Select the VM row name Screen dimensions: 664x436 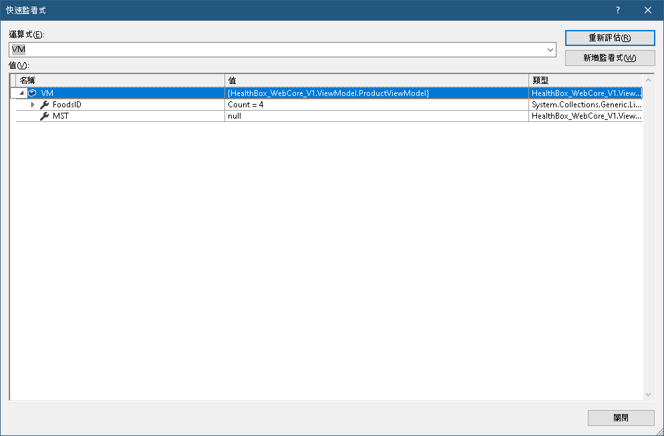(47, 93)
